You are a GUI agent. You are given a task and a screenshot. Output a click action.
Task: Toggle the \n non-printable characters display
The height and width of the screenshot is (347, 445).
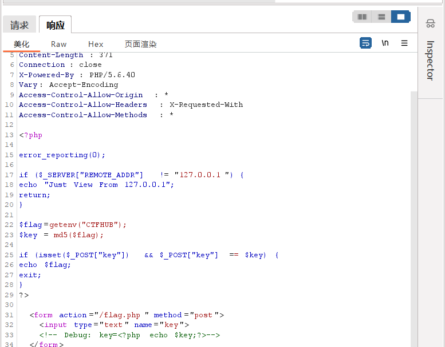pos(385,43)
